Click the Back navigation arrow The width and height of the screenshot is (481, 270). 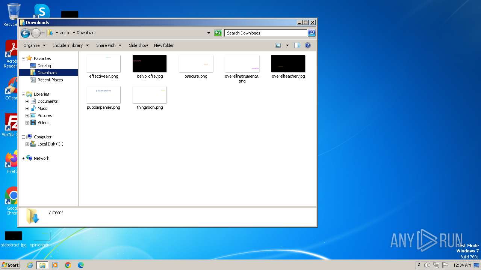click(25, 33)
